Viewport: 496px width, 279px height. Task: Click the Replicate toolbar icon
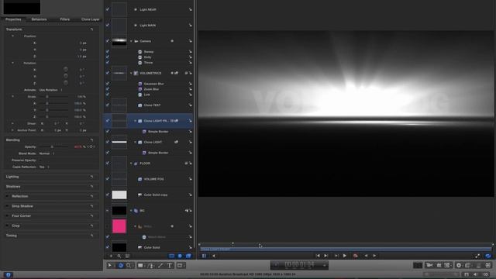(488, 265)
